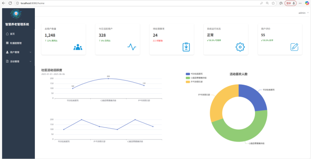Open the Copilot icon in the browser toolbar
Image resolution: width=311 pixels, height=159 pixels.
pos(307,3)
